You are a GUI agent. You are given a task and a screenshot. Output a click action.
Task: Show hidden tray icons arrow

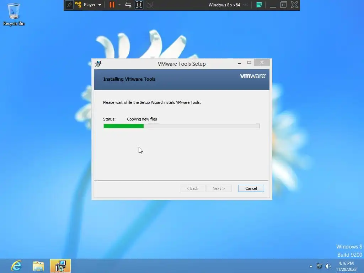(x=311, y=266)
